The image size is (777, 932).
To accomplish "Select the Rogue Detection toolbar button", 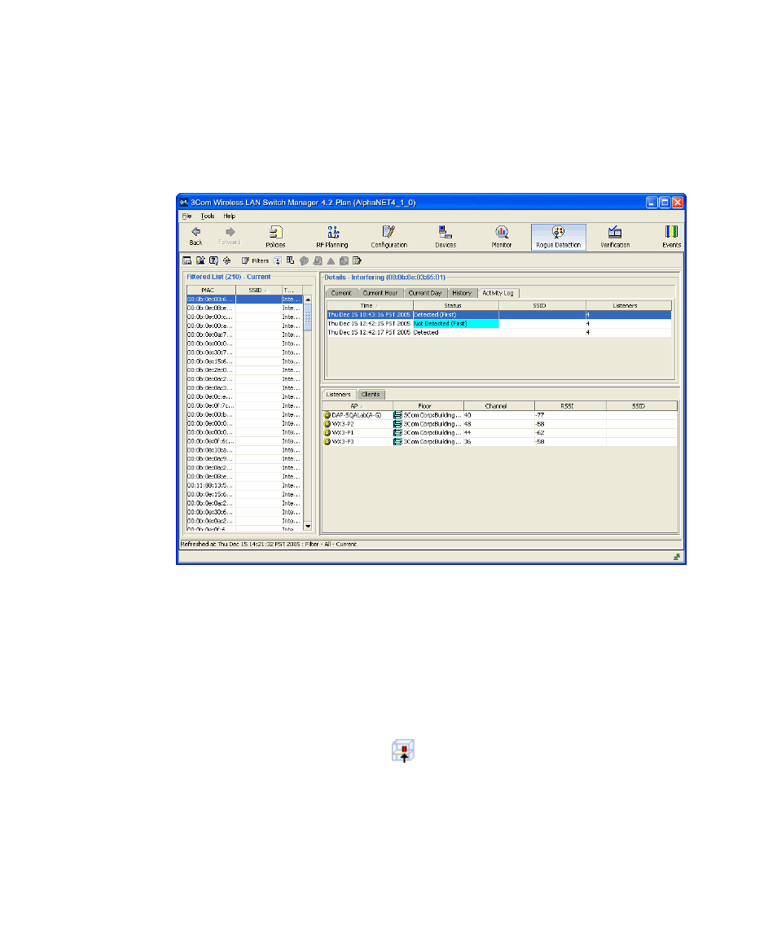I will click(x=558, y=237).
